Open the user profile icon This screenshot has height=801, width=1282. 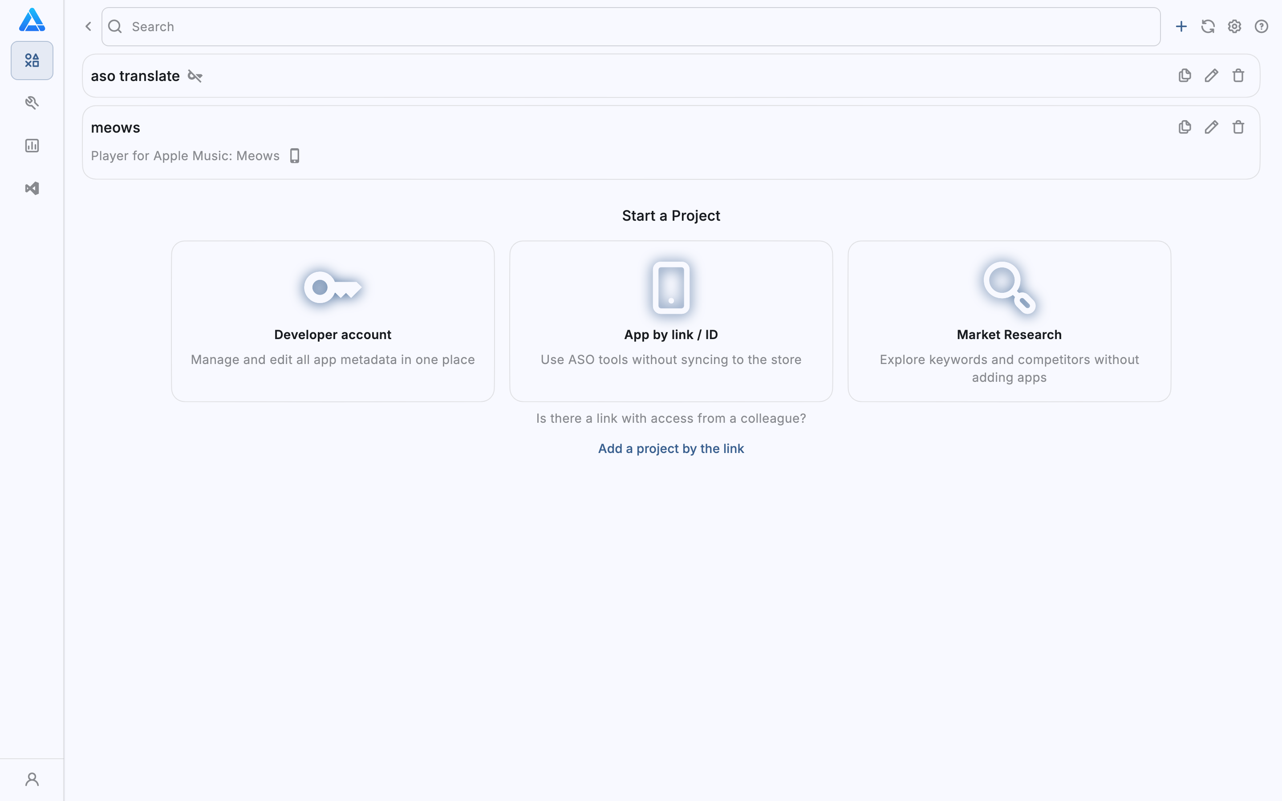32,779
